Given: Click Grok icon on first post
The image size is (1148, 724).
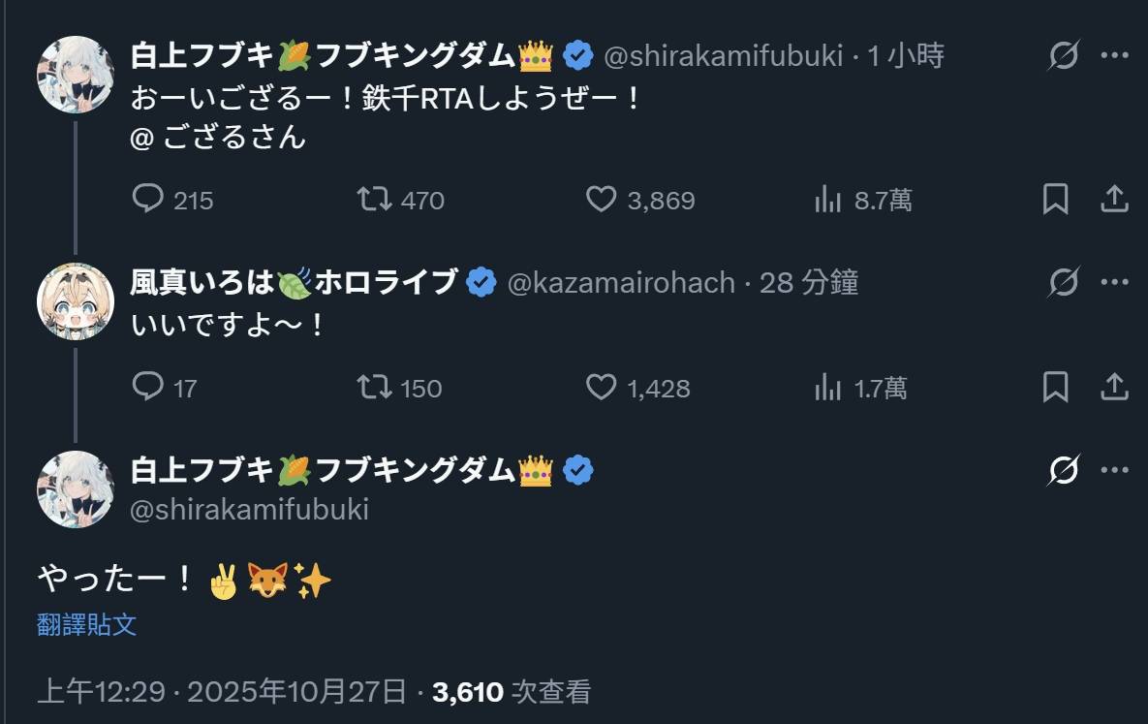Looking at the screenshot, I should pos(1064,56).
